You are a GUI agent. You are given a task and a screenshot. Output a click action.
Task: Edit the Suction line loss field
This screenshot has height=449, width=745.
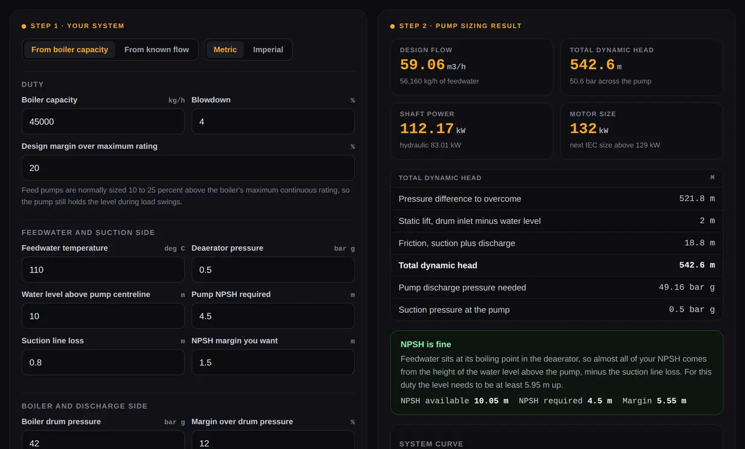(103, 362)
